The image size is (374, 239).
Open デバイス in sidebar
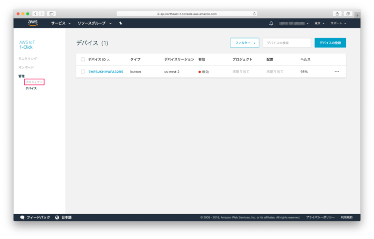31,89
